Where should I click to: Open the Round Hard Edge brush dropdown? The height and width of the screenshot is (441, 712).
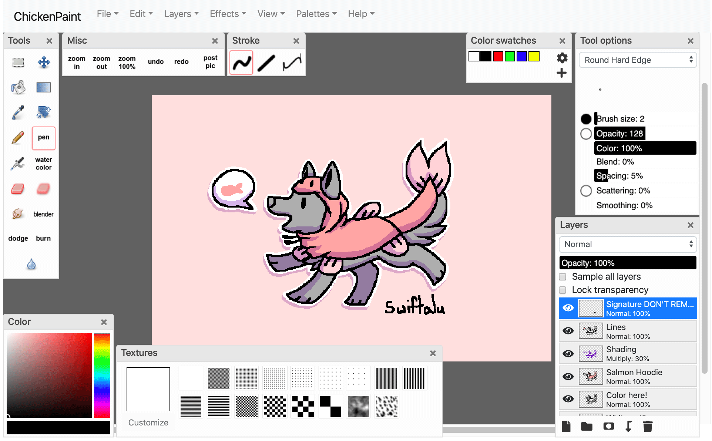[x=638, y=60]
